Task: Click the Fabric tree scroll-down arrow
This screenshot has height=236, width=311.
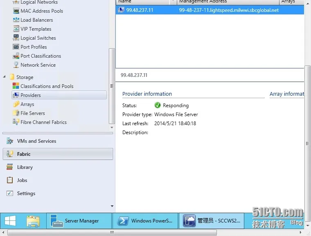Action: pyautogui.click(x=112, y=128)
